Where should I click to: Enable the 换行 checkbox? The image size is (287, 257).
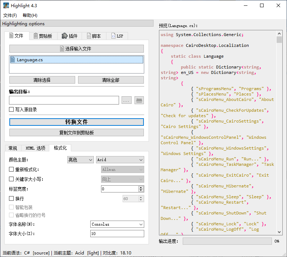coord(12,199)
